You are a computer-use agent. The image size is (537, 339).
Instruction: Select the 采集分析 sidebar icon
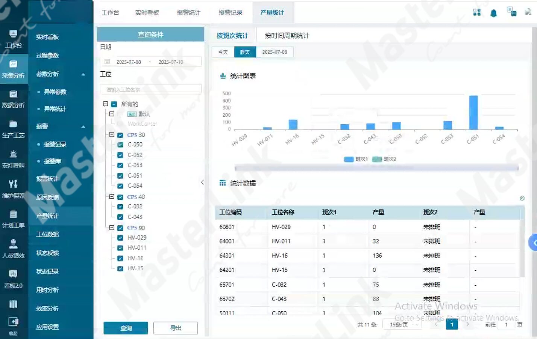tap(13, 64)
